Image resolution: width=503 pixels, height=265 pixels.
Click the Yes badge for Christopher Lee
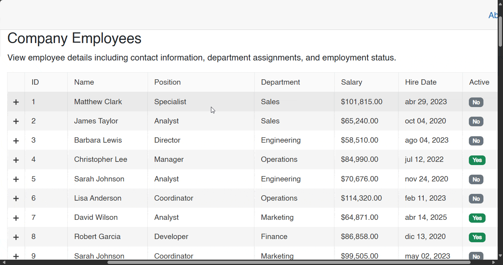(477, 160)
